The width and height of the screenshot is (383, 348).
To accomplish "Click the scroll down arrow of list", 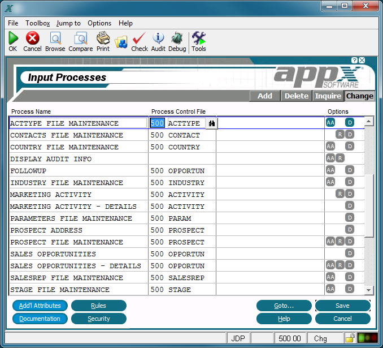I will click(x=369, y=290).
